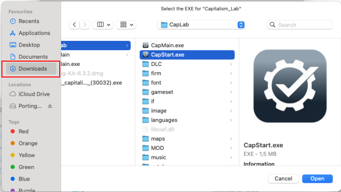Click the iCloud Drive cloud icon
Screen dimensions: 341x192
pos(13,94)
